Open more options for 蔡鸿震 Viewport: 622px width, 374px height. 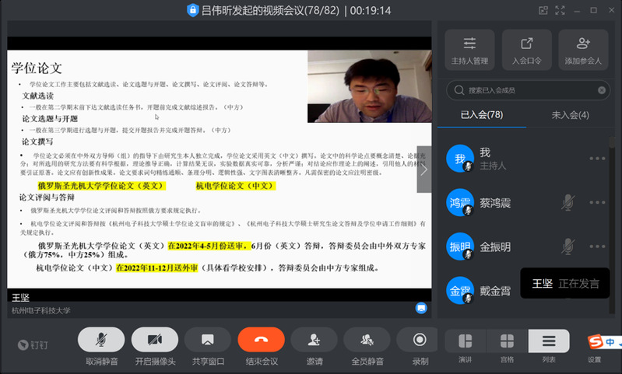point(597,202)
